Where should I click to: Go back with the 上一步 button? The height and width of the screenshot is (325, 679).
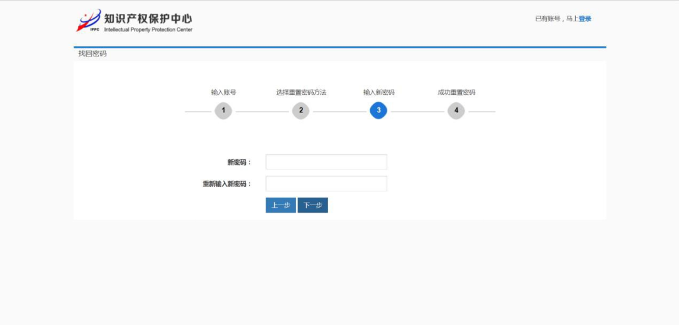pos(280,205)
